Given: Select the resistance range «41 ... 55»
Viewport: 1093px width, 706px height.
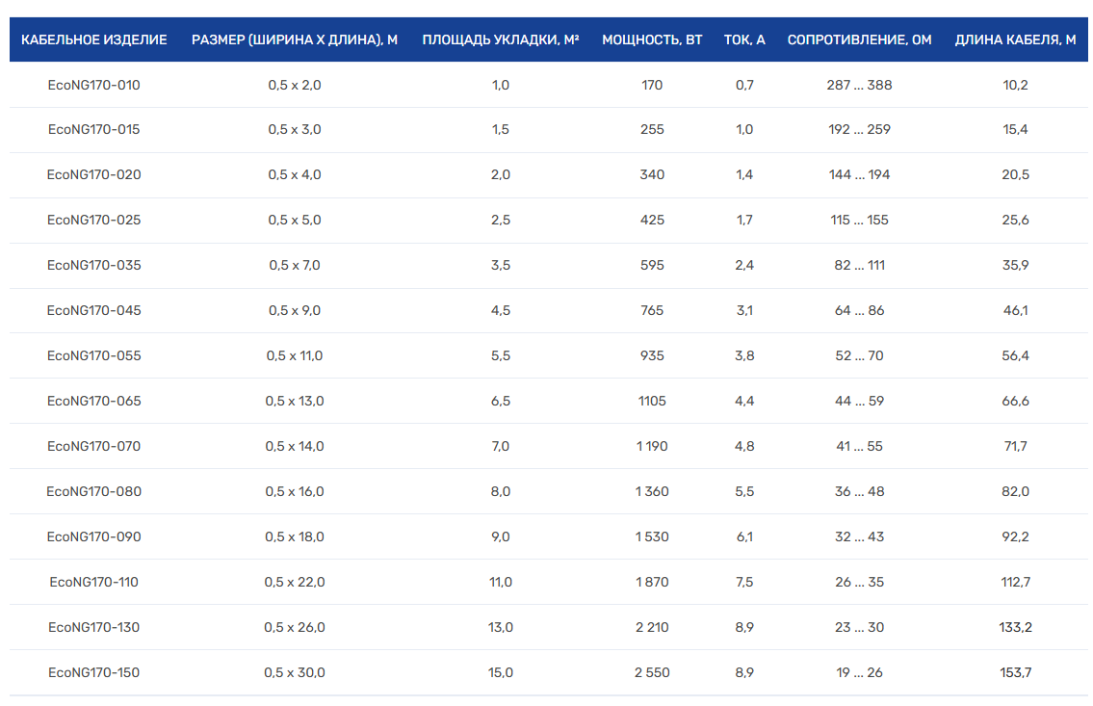Looking at the screenshot, I should tap(859, 446).
